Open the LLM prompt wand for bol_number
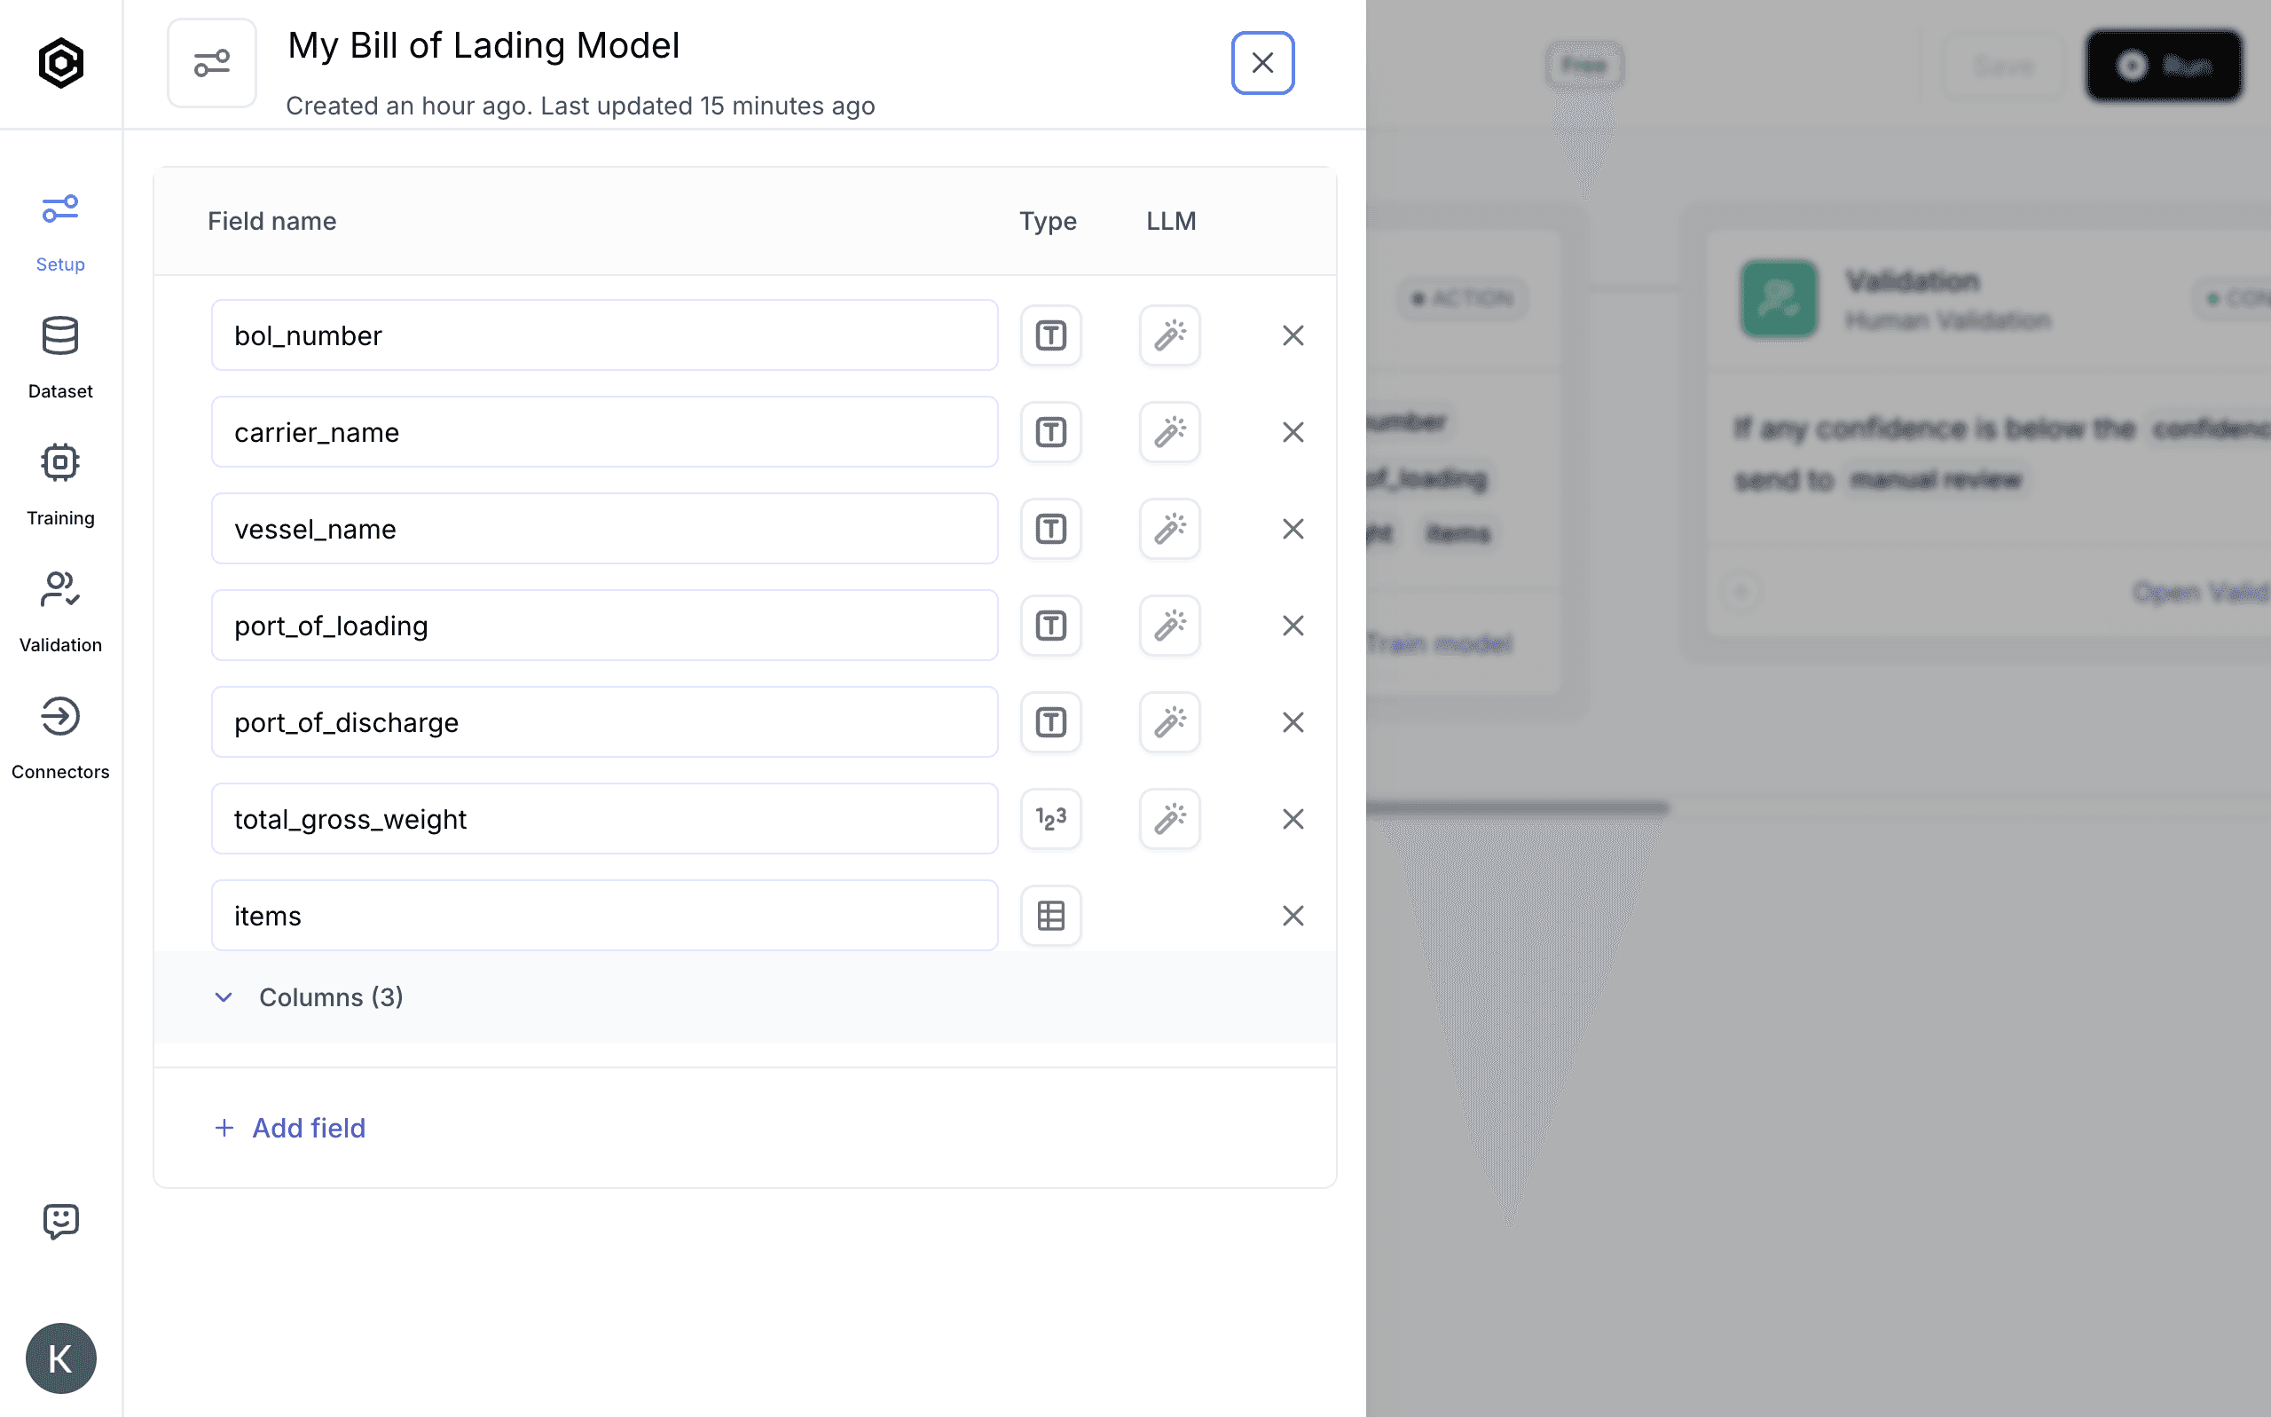 (x=1169, y=335)
